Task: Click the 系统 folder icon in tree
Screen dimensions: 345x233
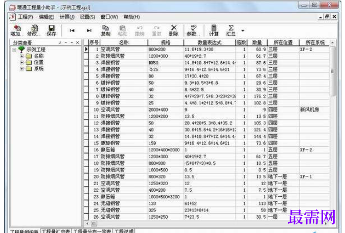Action: tap(29, 69)
